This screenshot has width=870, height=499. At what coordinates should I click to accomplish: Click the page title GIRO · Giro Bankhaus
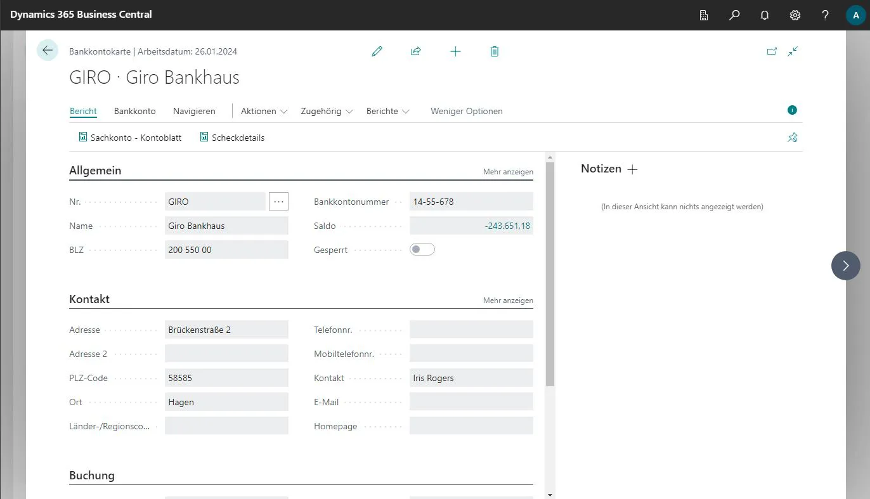tap(154, 78)
